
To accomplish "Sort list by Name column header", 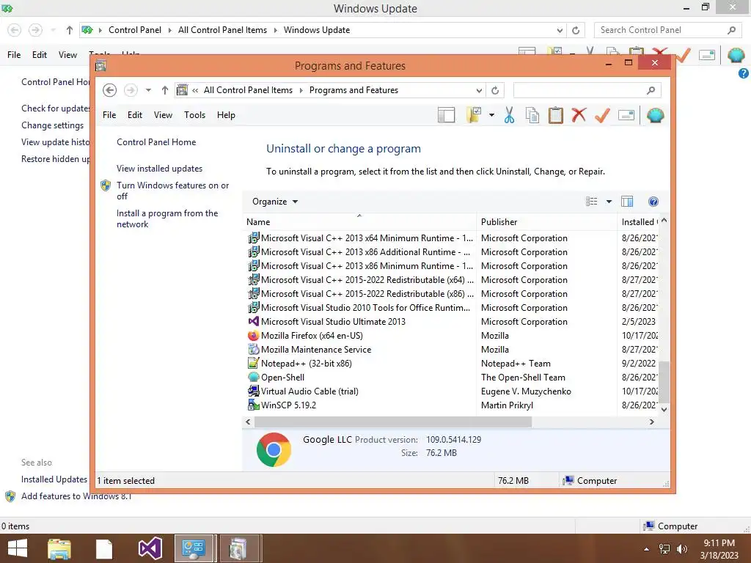I will tap(359, 222).
